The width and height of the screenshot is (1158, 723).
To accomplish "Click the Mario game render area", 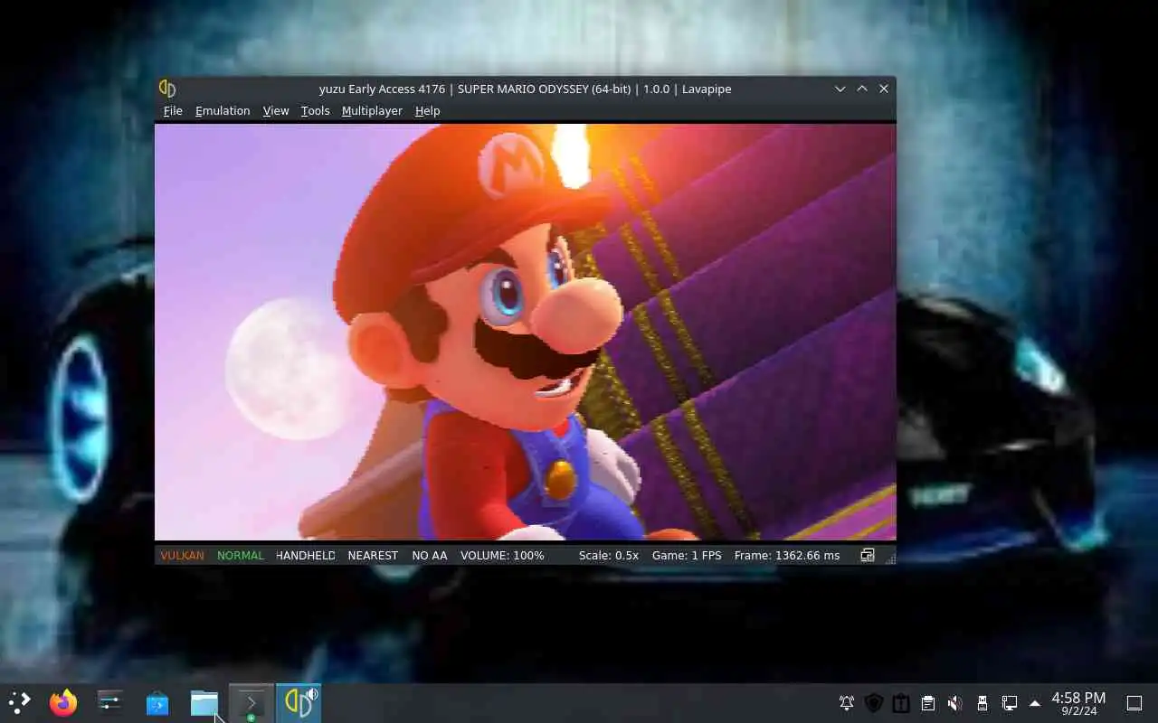I will tap(526, 332).
